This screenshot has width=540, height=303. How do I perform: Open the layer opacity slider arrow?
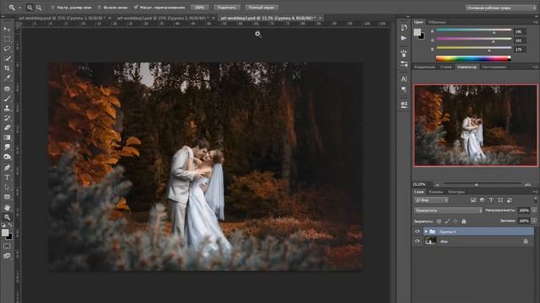click(x=534, y=210)
